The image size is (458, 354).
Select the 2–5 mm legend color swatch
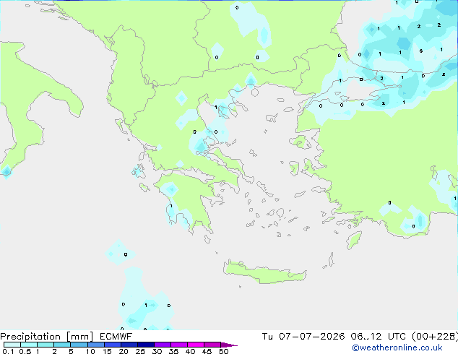tap(62, 345)
